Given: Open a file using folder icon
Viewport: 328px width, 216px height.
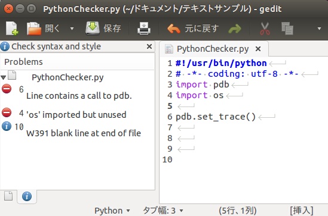Looking at the screenshot, I should coord(33,29).
